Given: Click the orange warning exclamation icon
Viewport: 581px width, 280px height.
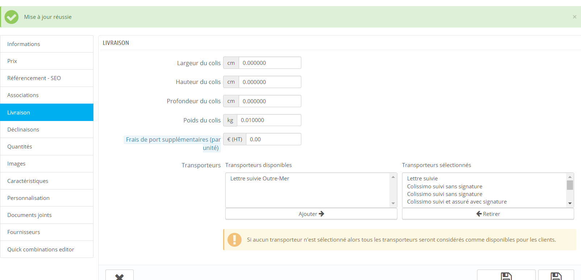Looking at the screenshot, I should coord(234,240).
